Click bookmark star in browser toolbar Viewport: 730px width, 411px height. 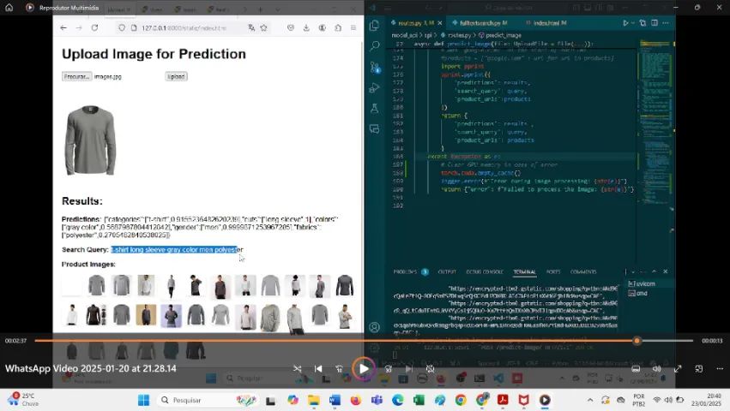click(x=263, y=28)
